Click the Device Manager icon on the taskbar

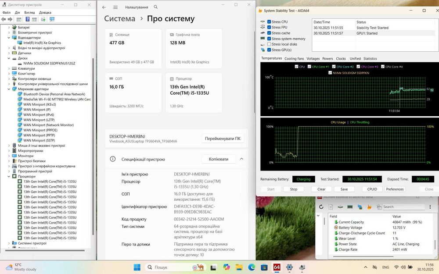click(x=302, y=267)
